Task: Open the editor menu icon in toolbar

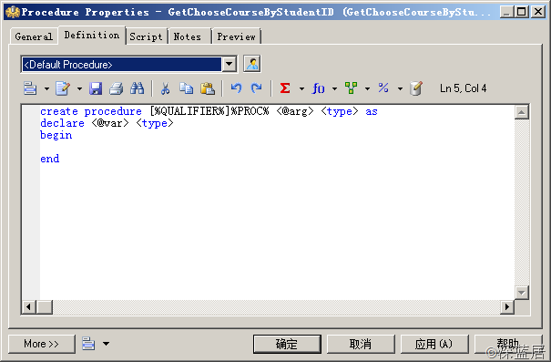Action: point(30,88)
